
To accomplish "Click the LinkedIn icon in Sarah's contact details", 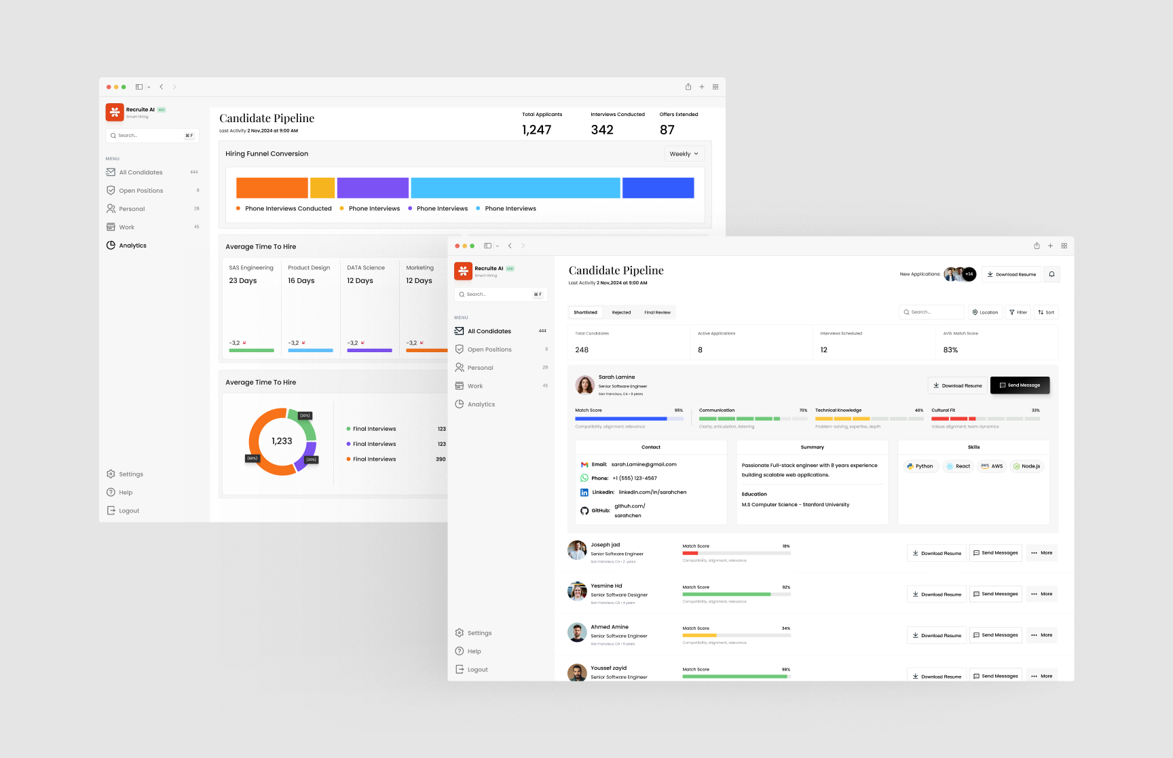I will 584,492.
